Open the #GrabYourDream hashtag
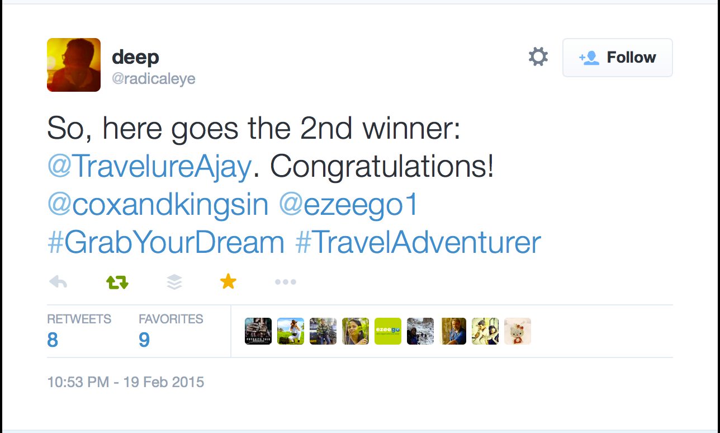This screenshot has height=433, width=720. 165,242
